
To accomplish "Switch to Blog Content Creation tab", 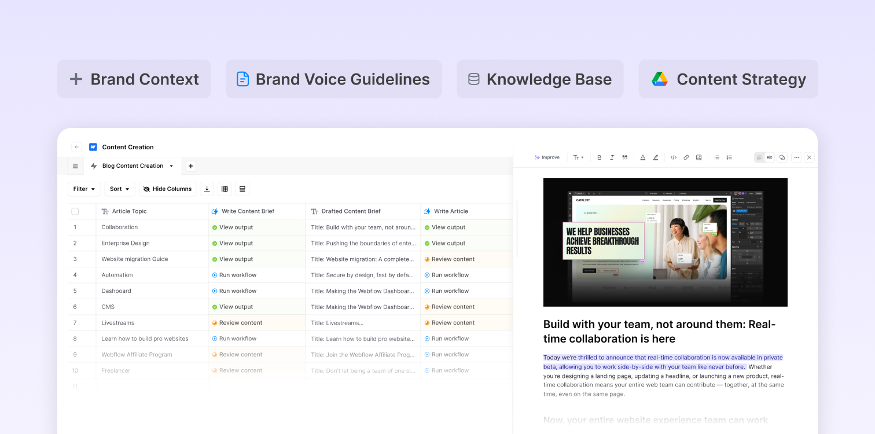I will click(133, 166).
